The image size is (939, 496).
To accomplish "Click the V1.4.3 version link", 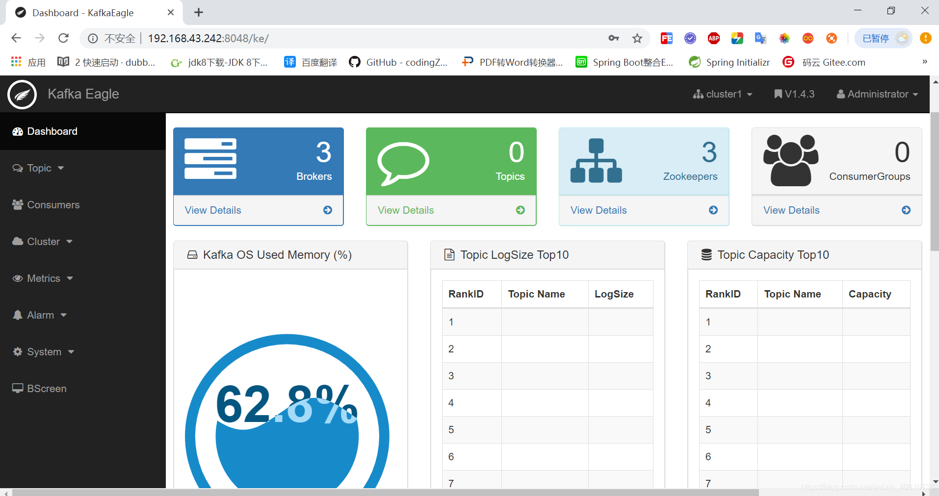I will (x=794, y=94).
